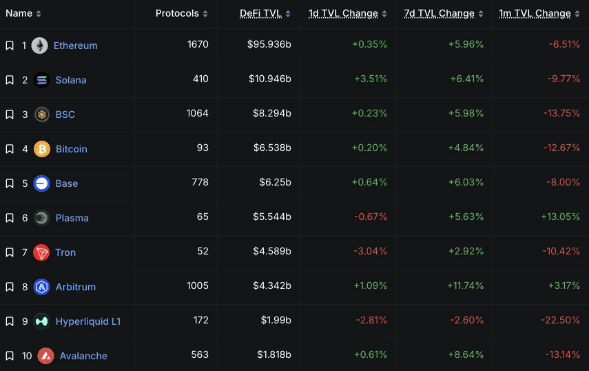Click the BSC chain logo icon
This screenshot has width=589, height=371.
(x=41, y=114)
